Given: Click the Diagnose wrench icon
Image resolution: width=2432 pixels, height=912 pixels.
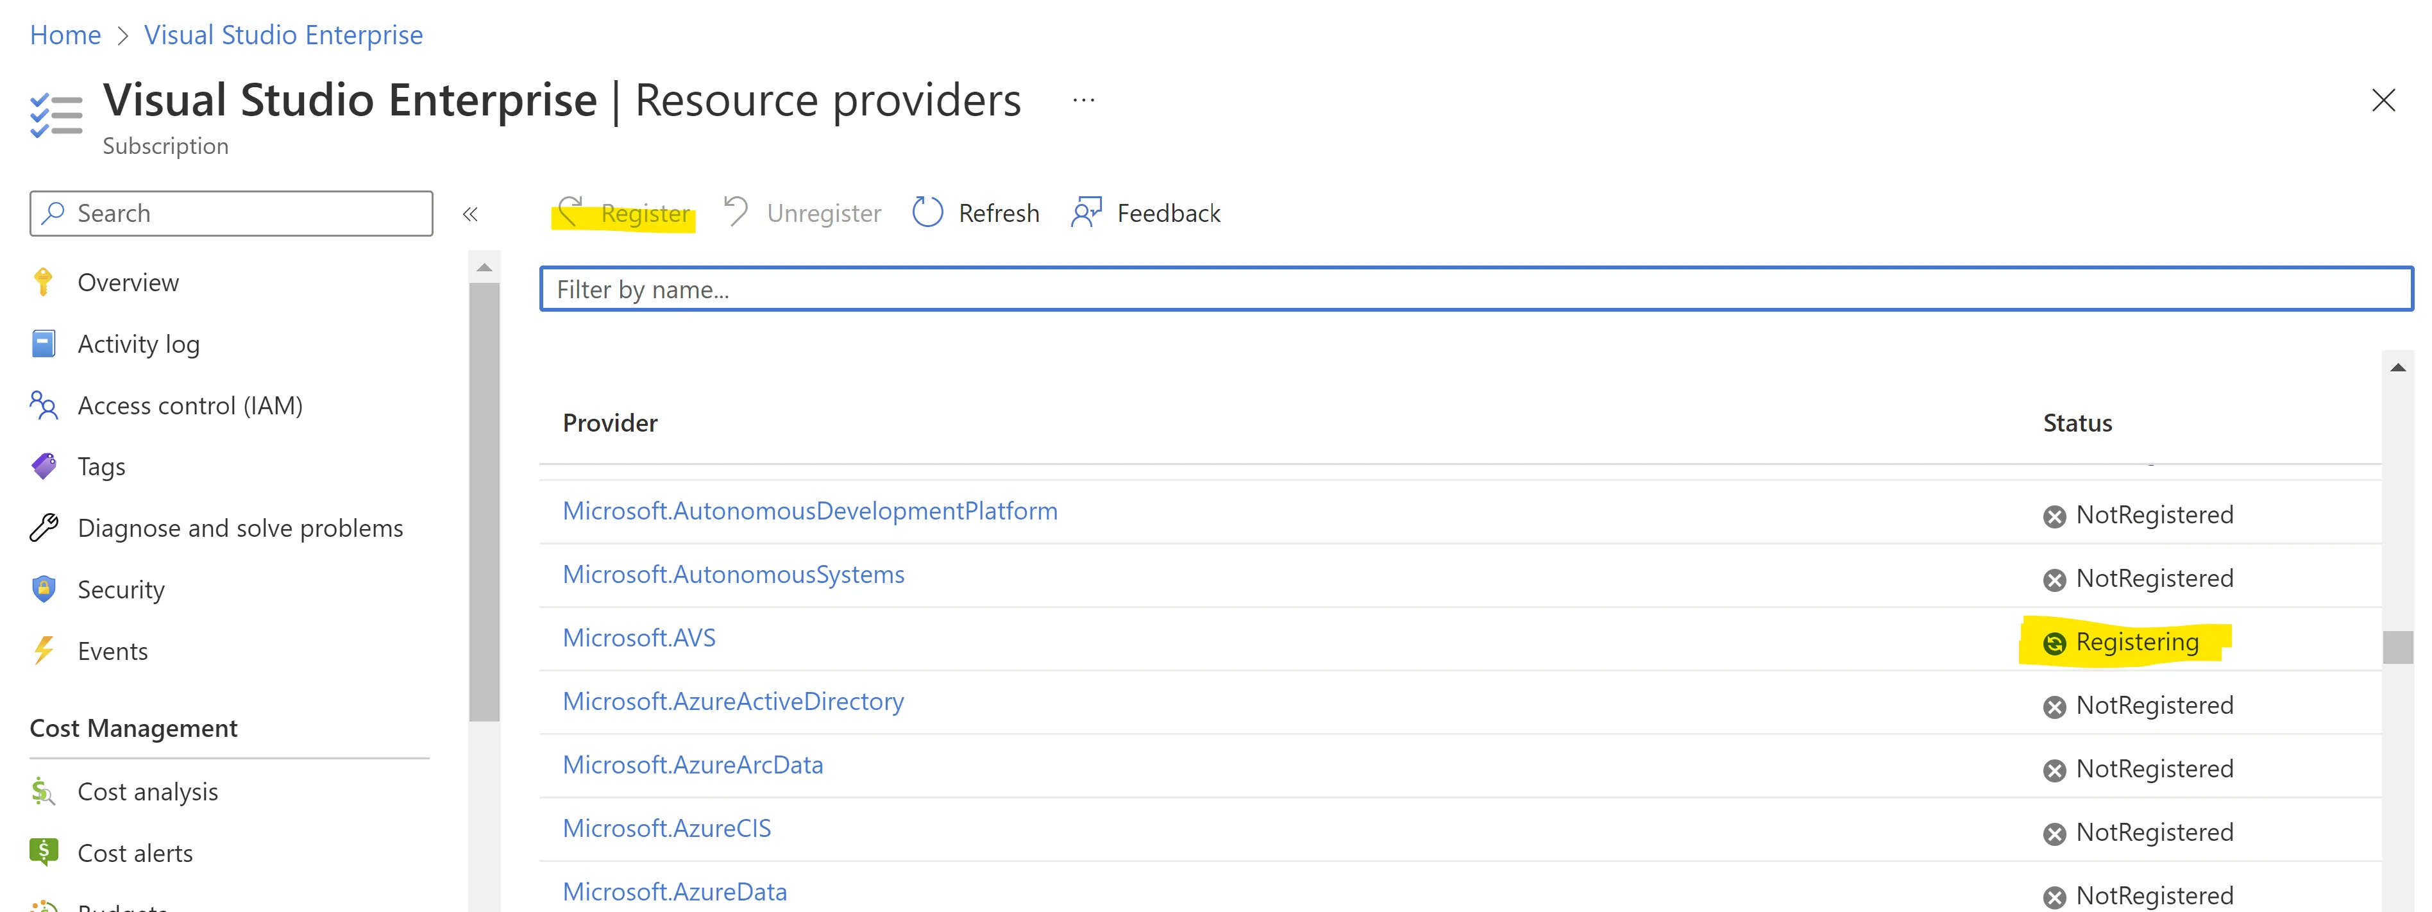Looking at the screenshot, I should (44, 528).
